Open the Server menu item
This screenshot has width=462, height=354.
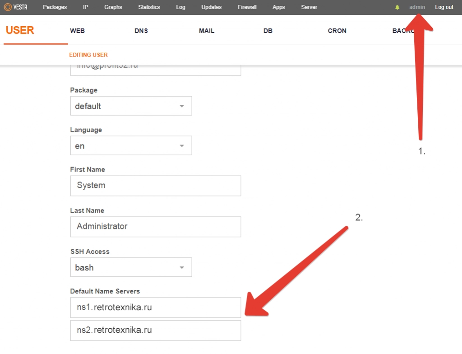pyautogui.click(x=309, y=7)
